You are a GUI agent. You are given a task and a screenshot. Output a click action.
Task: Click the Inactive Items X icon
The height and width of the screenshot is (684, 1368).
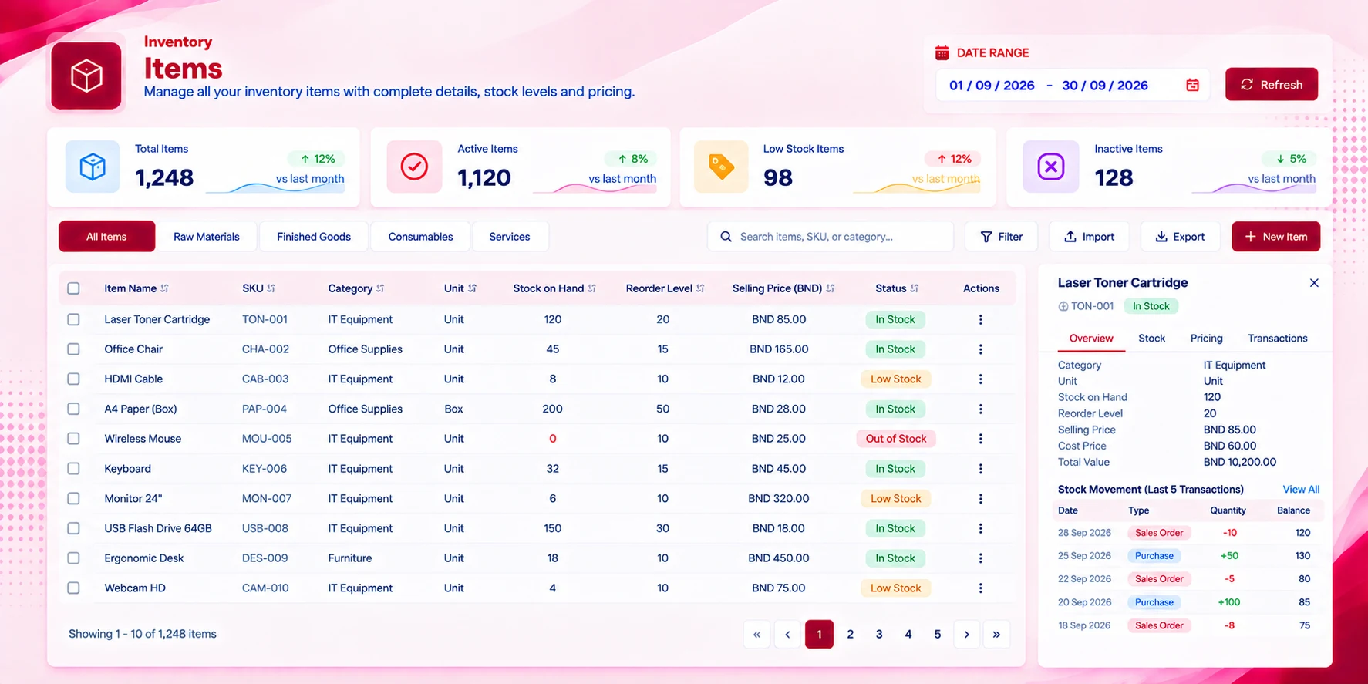tap(1050, 167)
